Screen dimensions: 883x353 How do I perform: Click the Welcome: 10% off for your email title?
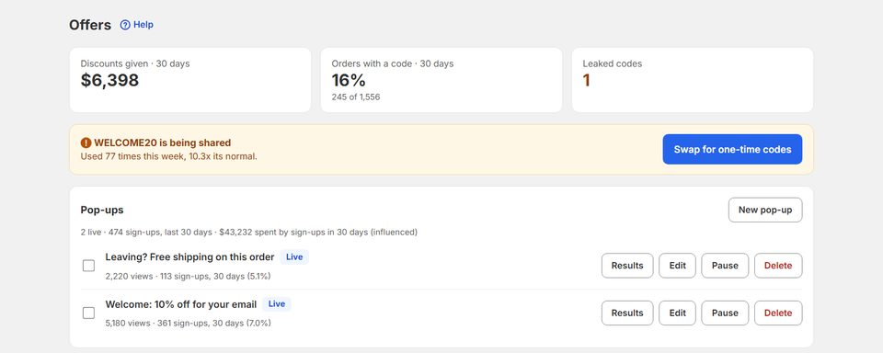pyautogui.click(x=181, y=304)
